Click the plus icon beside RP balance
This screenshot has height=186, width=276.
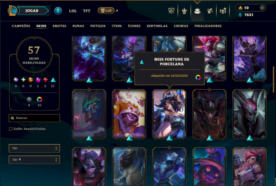[x=262, y=8]
